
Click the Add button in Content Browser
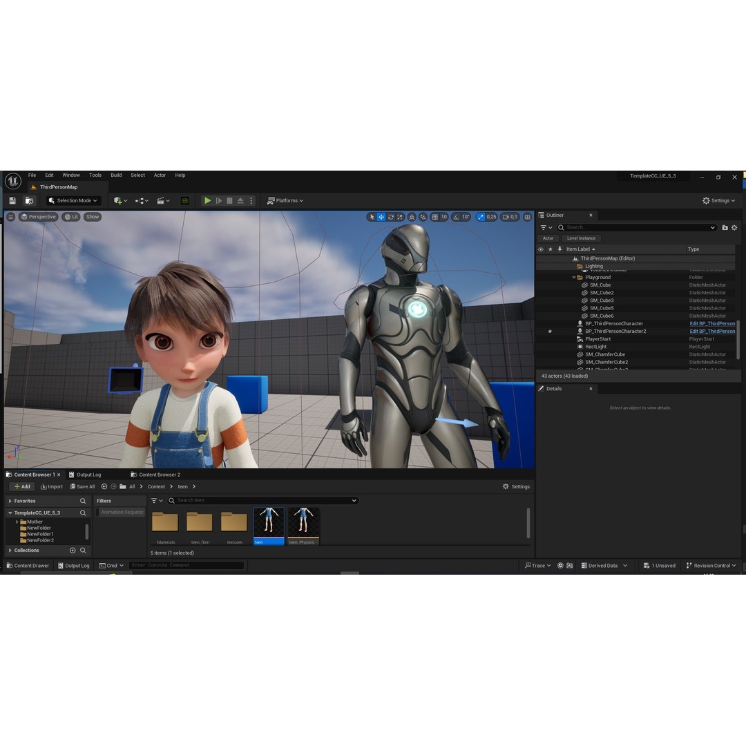[22, 487]
